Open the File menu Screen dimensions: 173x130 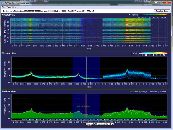tap(4, 7)
